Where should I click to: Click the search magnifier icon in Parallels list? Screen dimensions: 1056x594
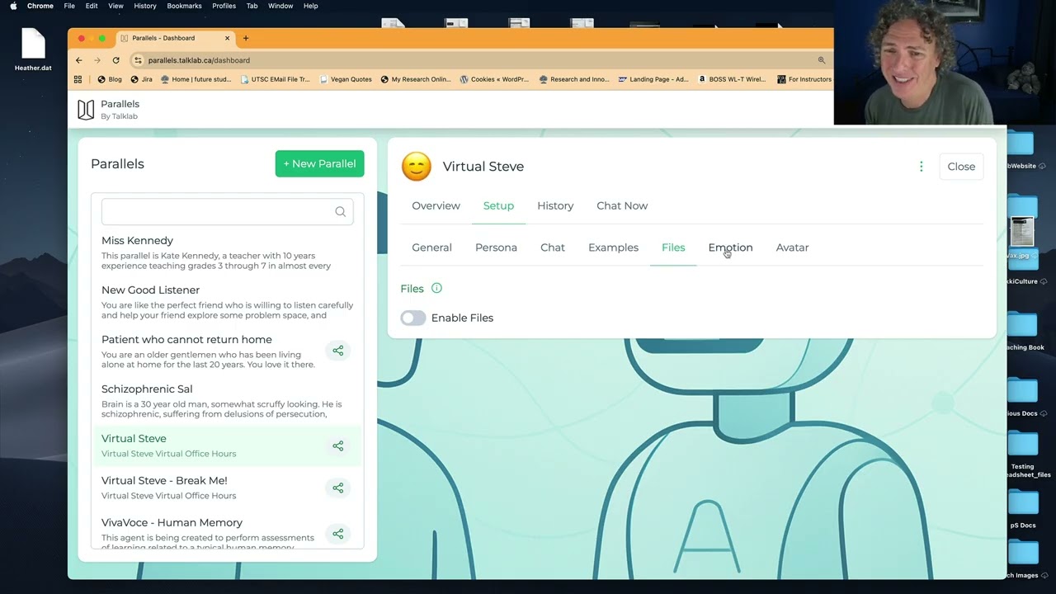340,212
